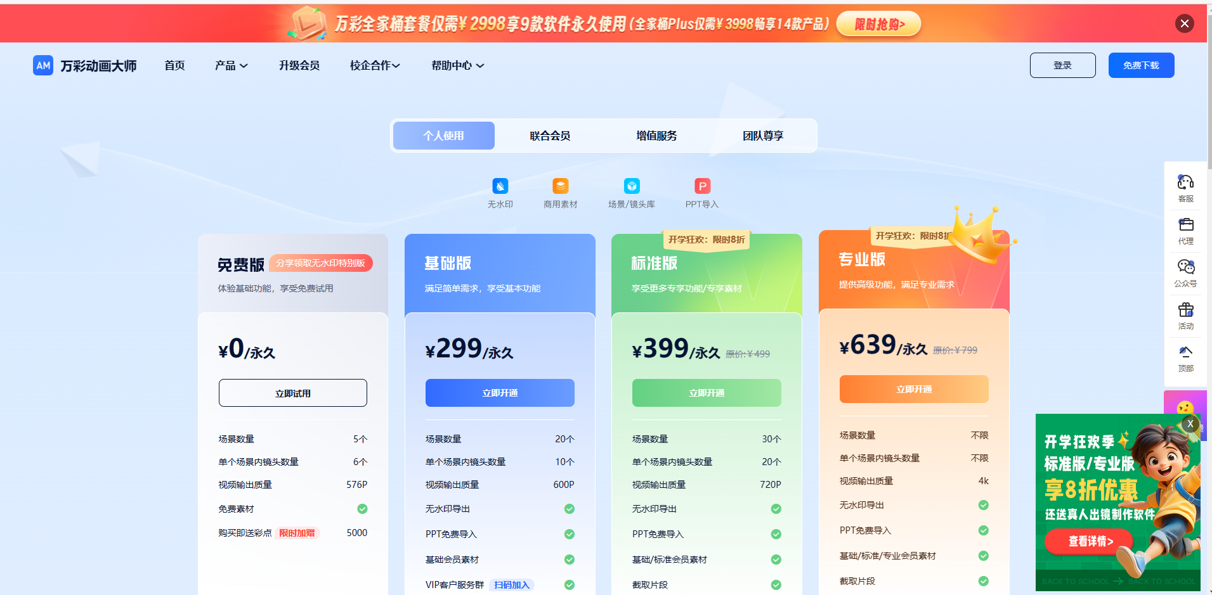
Task: Switch to 联合会员 tab
Action: pyautogui.click(x=550, y=136)
